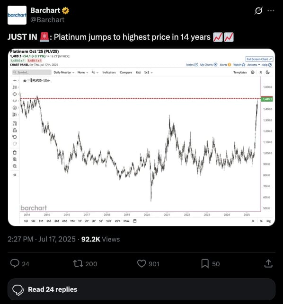
Task: Expand the Daily Nearby dropdown
Action: pyautogui.click(x=64, y=72)
